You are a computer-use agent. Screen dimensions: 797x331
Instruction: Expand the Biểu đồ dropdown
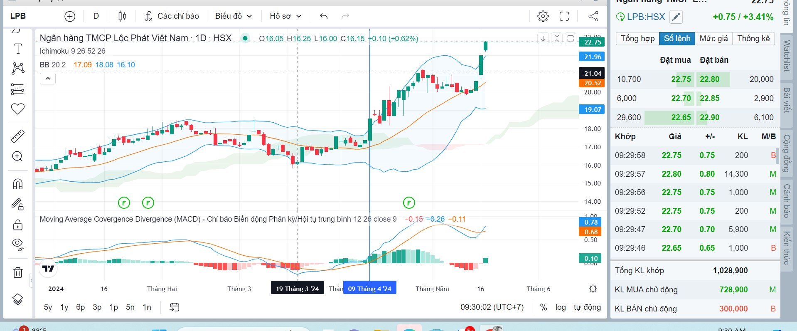234,16
